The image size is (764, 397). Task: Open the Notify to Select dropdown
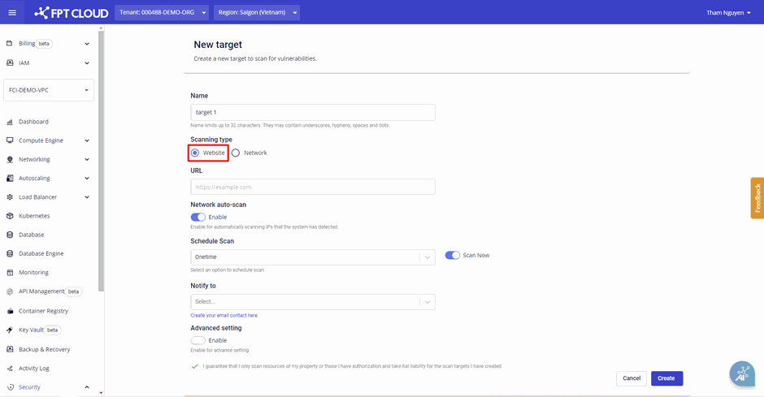pyautogui.click(x=313, y=302)
